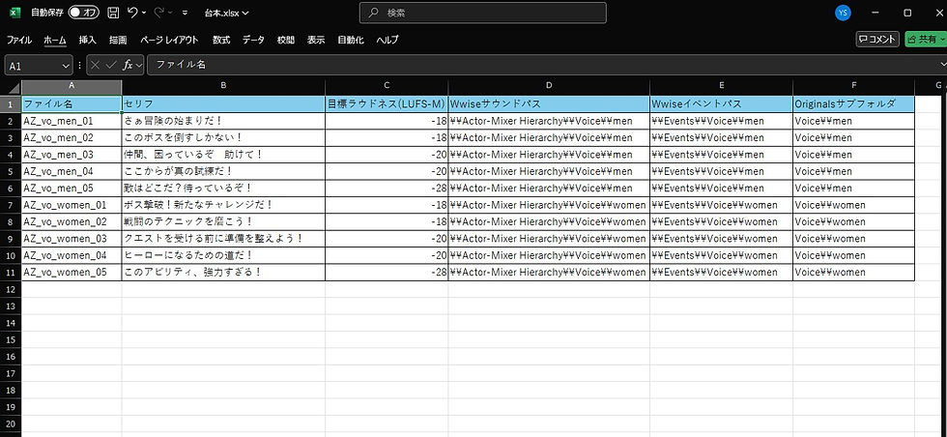Click the Wwiseイベントパス header cell
Image resolution: width=947 pixels, height=437 pixels.
pyautogui.click(x=722, y=104)
